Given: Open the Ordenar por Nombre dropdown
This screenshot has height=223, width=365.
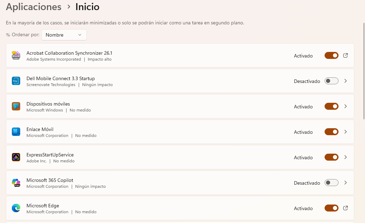Looking at the screenshot, I should click(64, 35).
